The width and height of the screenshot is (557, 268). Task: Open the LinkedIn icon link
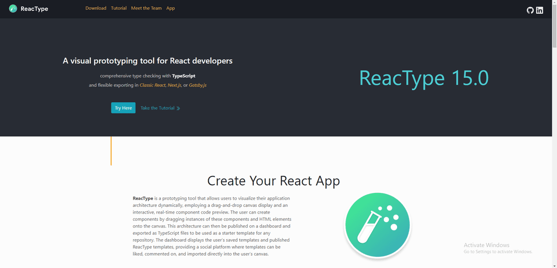pos(539,10)
